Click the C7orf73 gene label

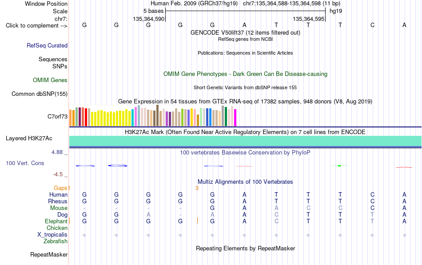point(58,116)
